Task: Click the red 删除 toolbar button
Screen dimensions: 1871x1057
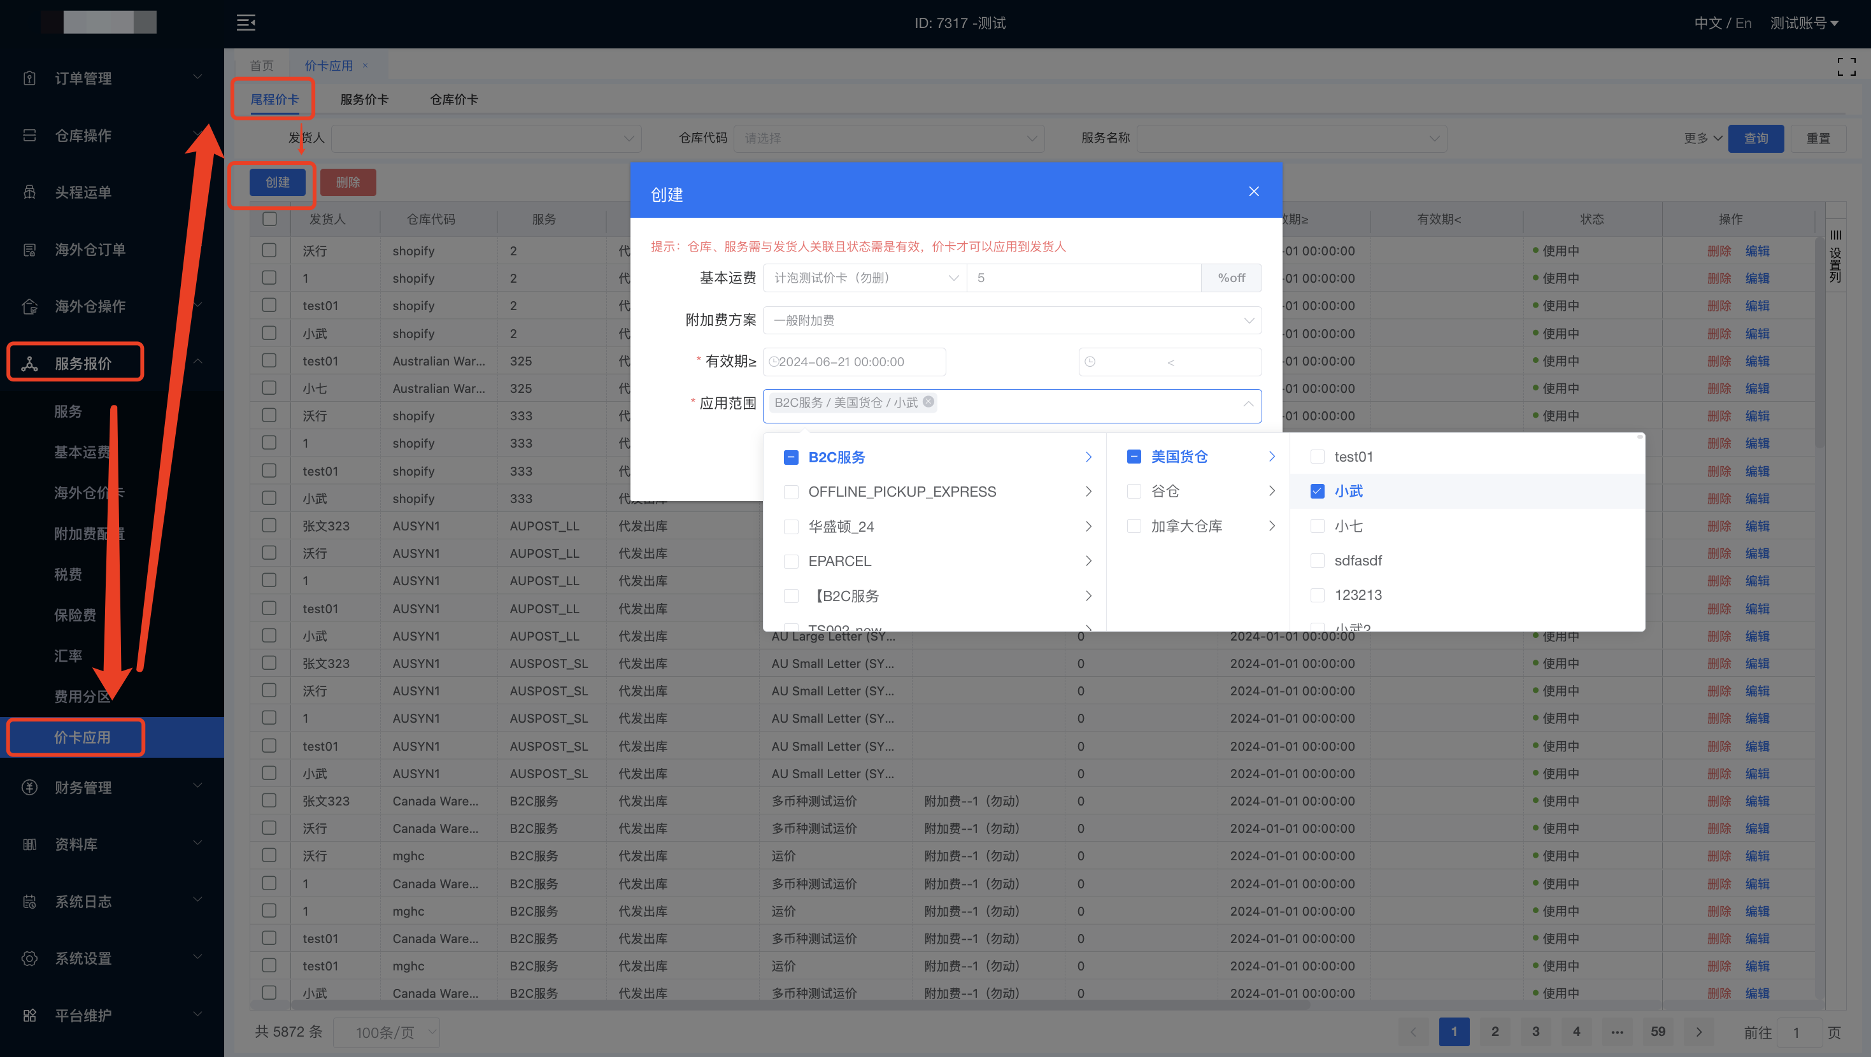Action: [348, 182]
